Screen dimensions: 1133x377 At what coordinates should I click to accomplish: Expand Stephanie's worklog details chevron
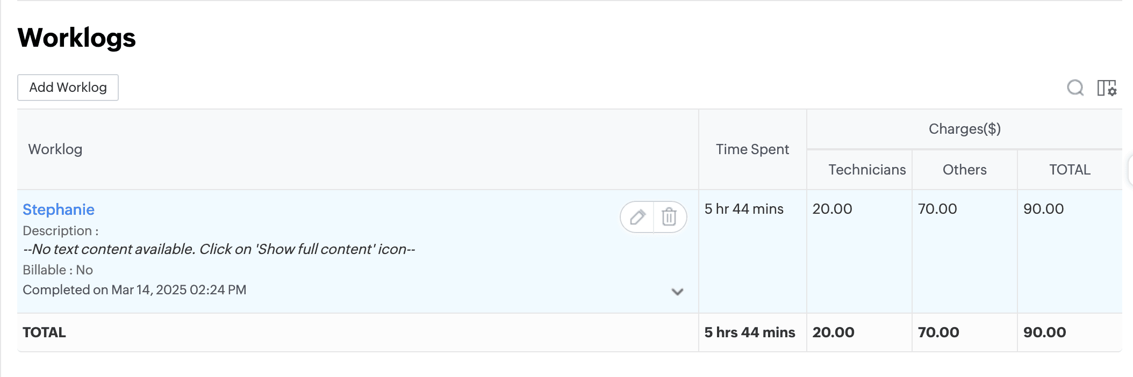pyautogui.click(x=677, y=292)
